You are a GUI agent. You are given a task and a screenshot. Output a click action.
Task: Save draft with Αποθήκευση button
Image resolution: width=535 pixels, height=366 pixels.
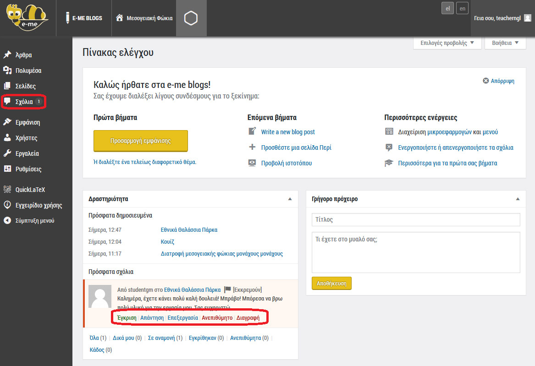point(331,283)
